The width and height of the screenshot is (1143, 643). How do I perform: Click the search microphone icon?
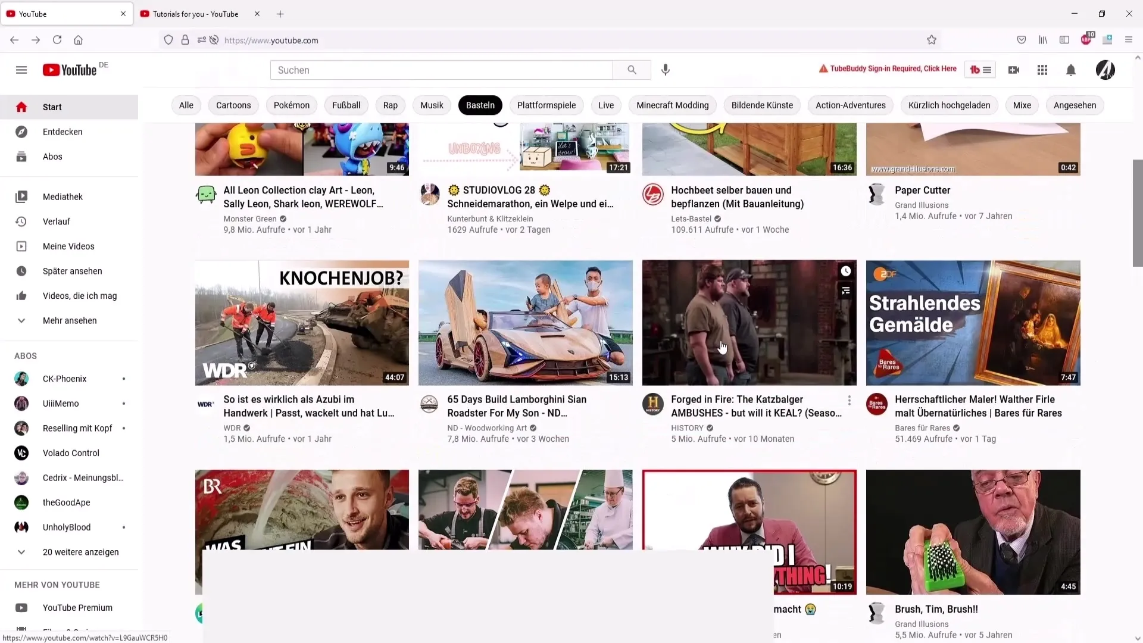(x=665, y=70)
